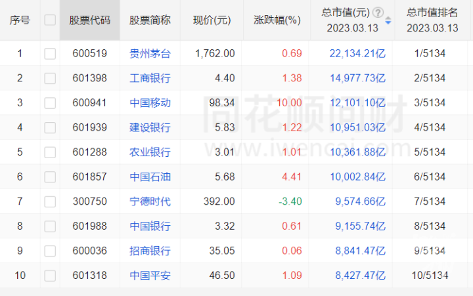The height and width of the screenshot is (296, 473).
Task: Open the 中国移动 stock link
Action: [x=150, y=103]
